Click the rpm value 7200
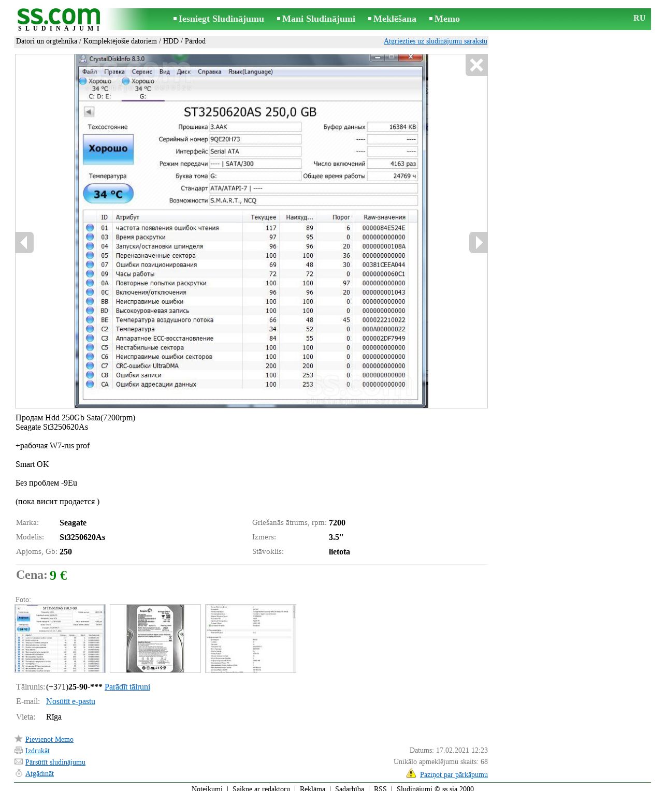The image size is (665, 791). tap(337, 523)
